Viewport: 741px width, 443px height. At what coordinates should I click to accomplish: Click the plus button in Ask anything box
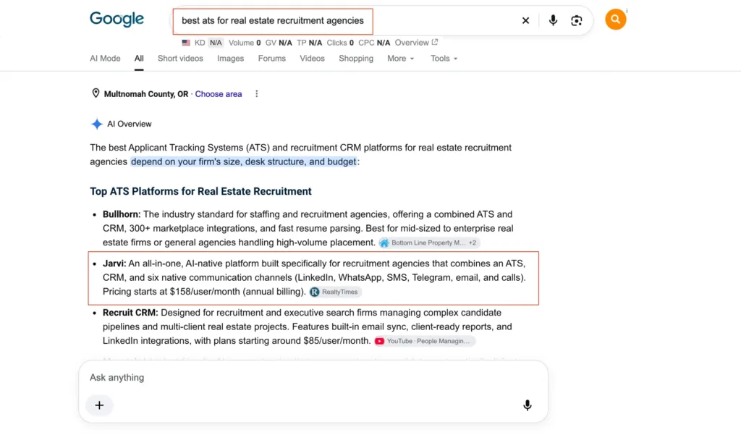click(x=99, y=405)
